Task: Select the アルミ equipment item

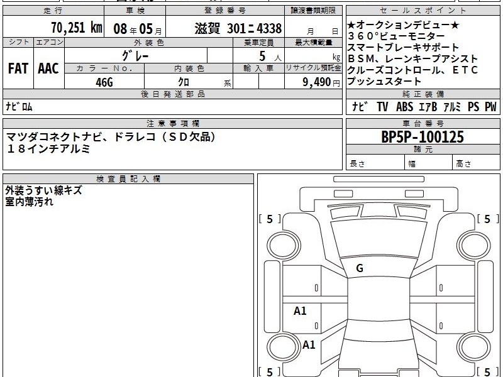Action: pos(452,106)
